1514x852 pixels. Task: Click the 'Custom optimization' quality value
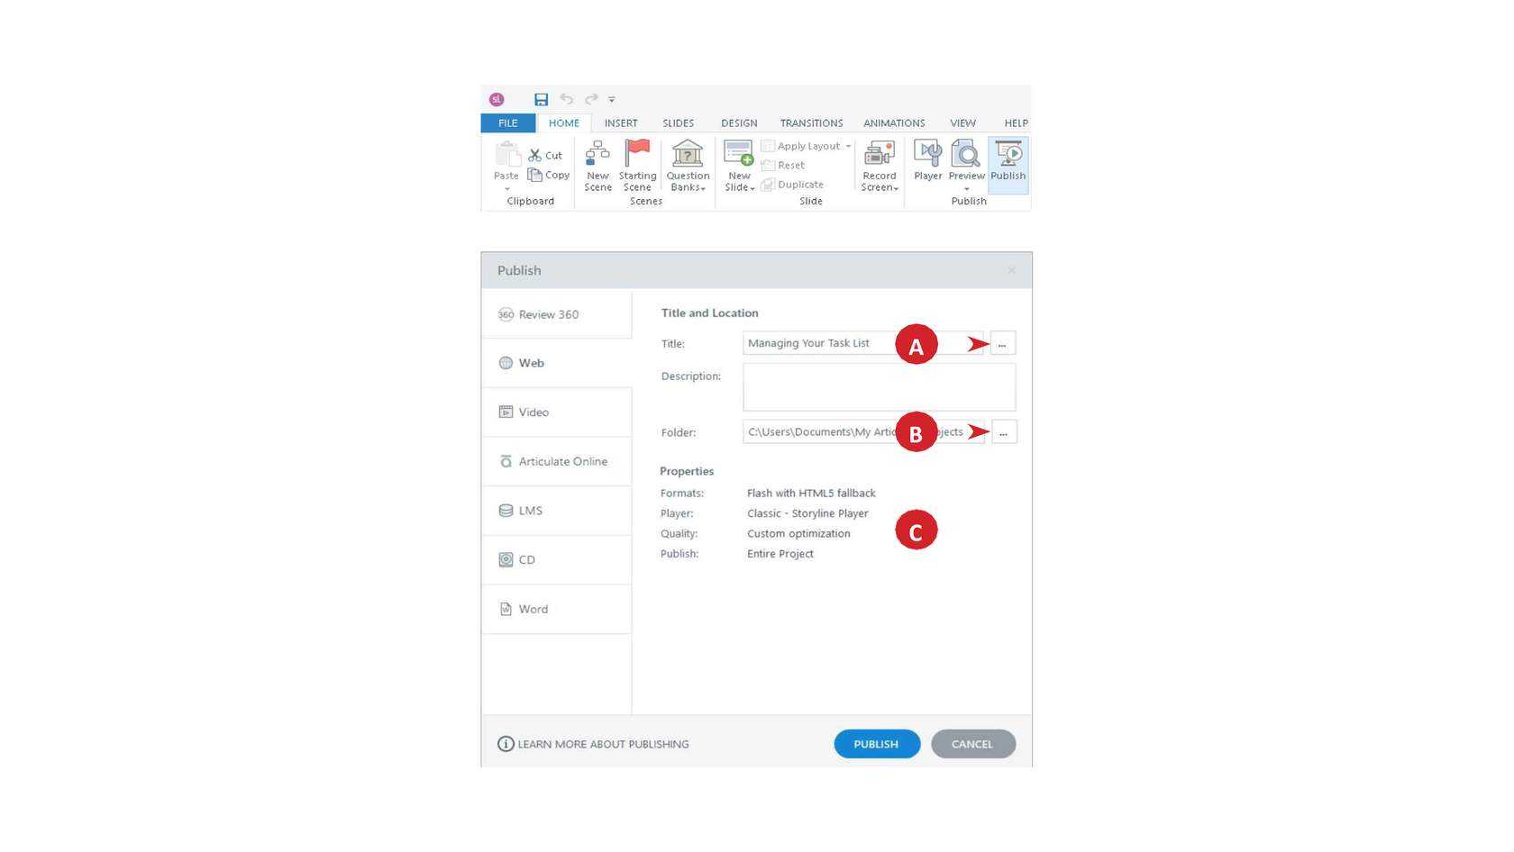(x=798, y=533)
